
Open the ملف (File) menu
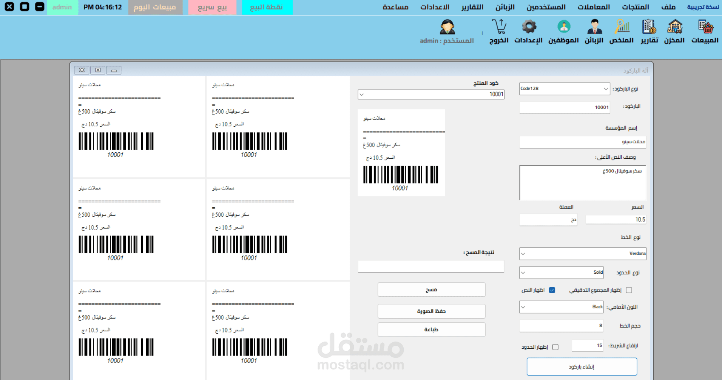pyautogui.click(x=668, y=7)
